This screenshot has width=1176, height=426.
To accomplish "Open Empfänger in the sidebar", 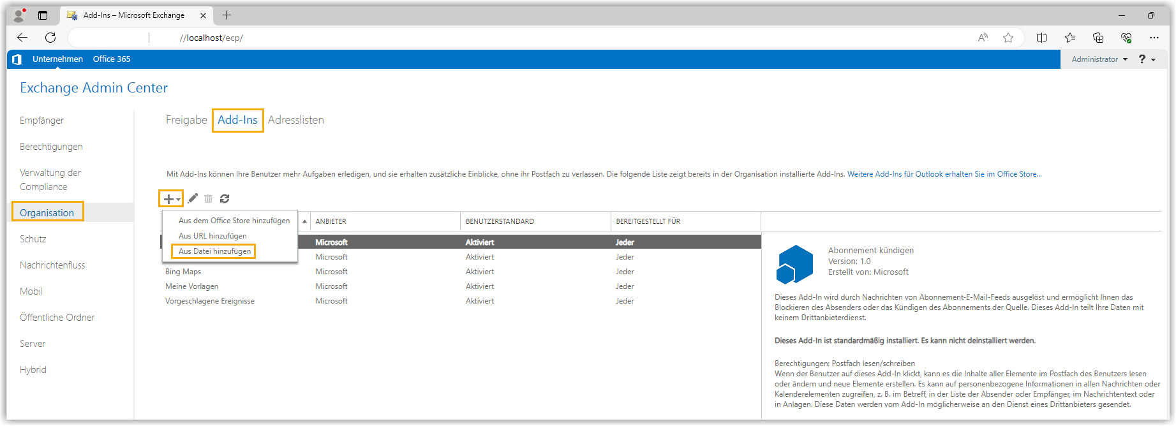I will [41, 121].
